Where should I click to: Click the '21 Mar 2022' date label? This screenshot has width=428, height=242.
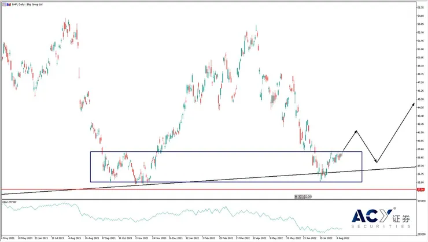click(x=243, y=238)
